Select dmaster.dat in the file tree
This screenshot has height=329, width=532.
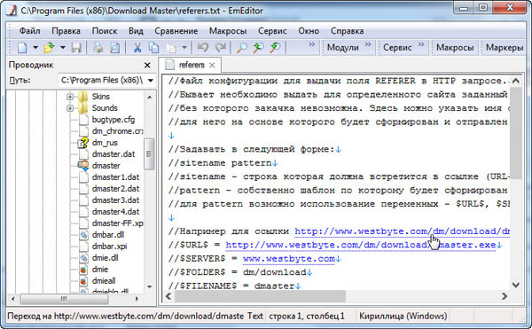[113, 154]
